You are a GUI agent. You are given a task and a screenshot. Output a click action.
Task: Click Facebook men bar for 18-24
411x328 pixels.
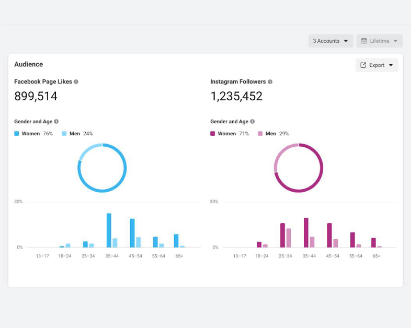(x=68, y=245)
